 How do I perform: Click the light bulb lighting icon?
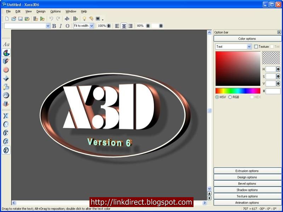(84, 19)
